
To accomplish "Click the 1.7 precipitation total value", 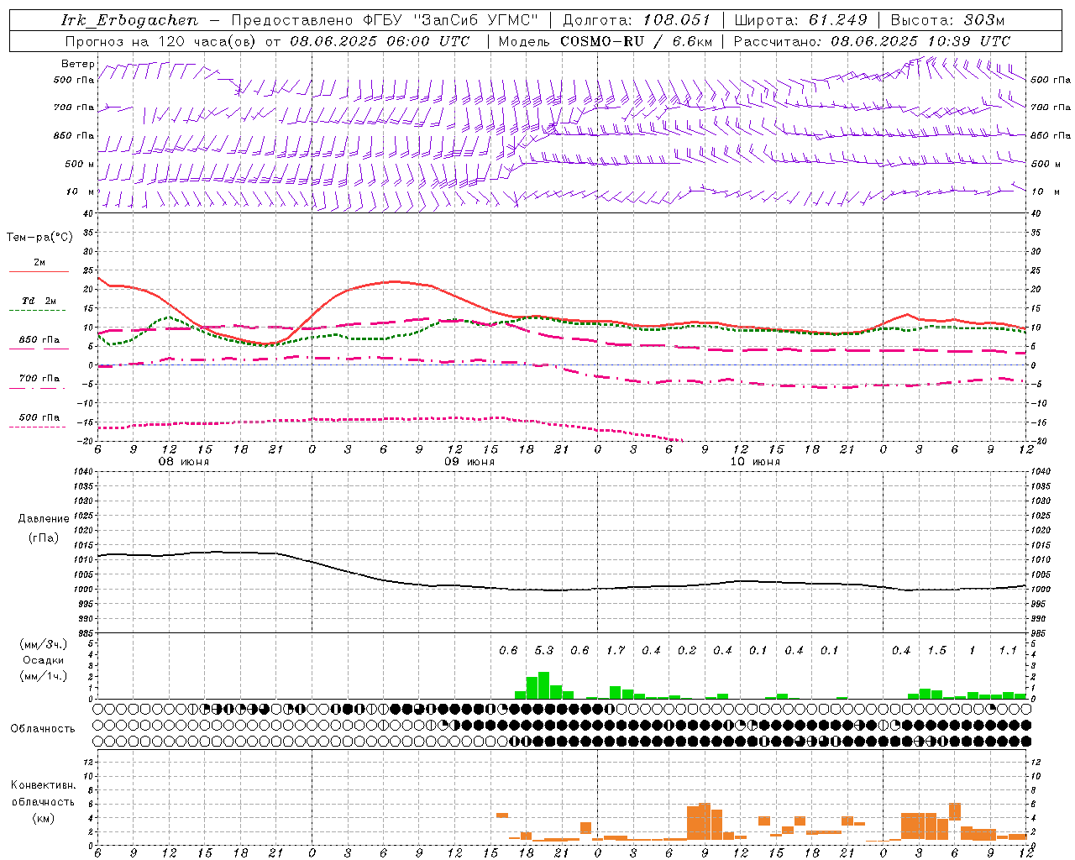I will (616, 650).
